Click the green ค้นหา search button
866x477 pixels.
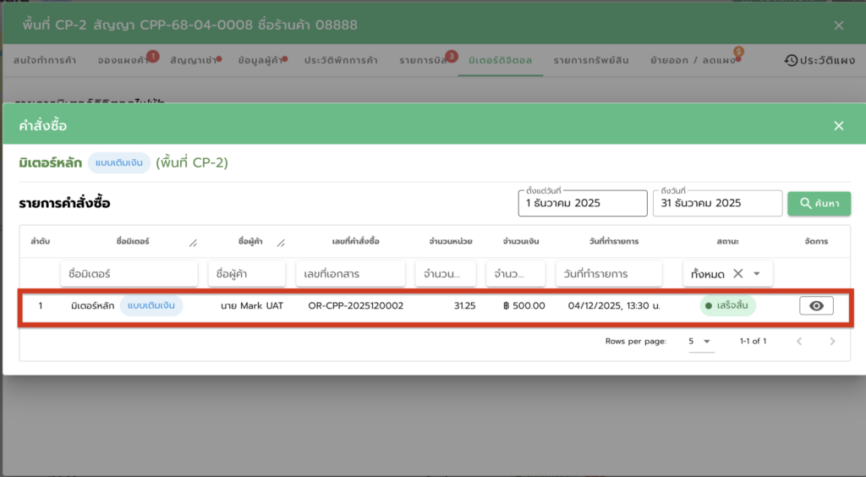[819, 204]
